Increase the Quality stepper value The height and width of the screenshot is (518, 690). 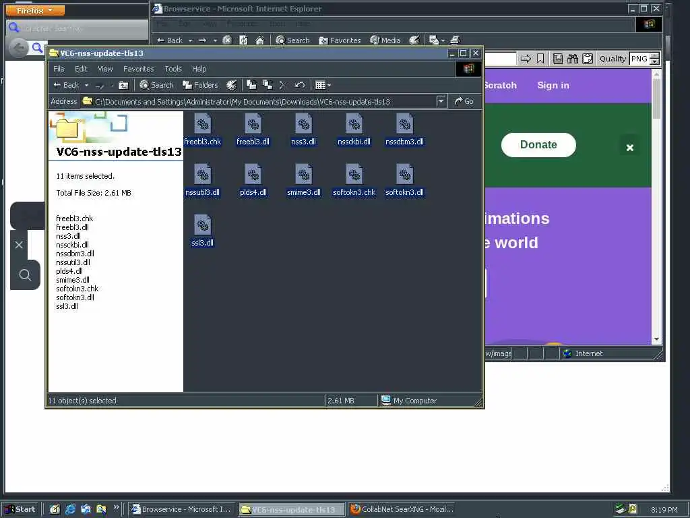coord(655,55)
